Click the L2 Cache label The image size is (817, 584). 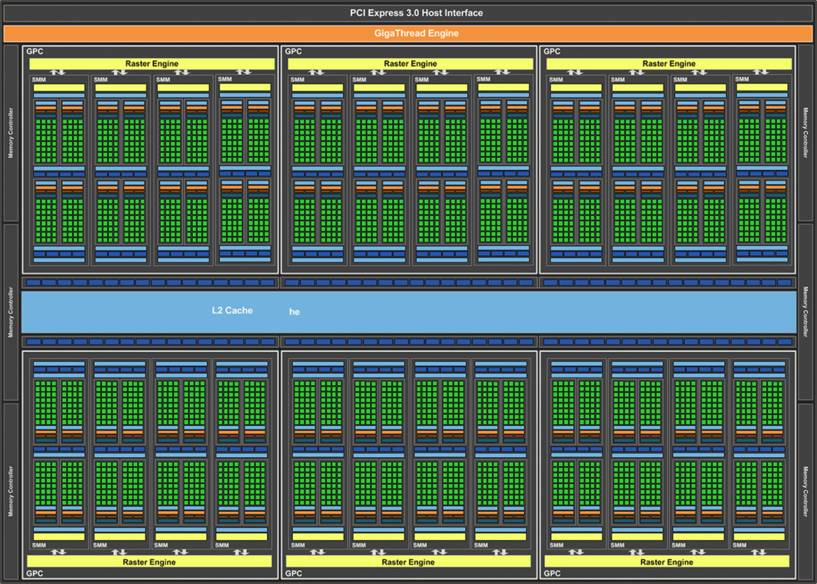coord(232,310)
